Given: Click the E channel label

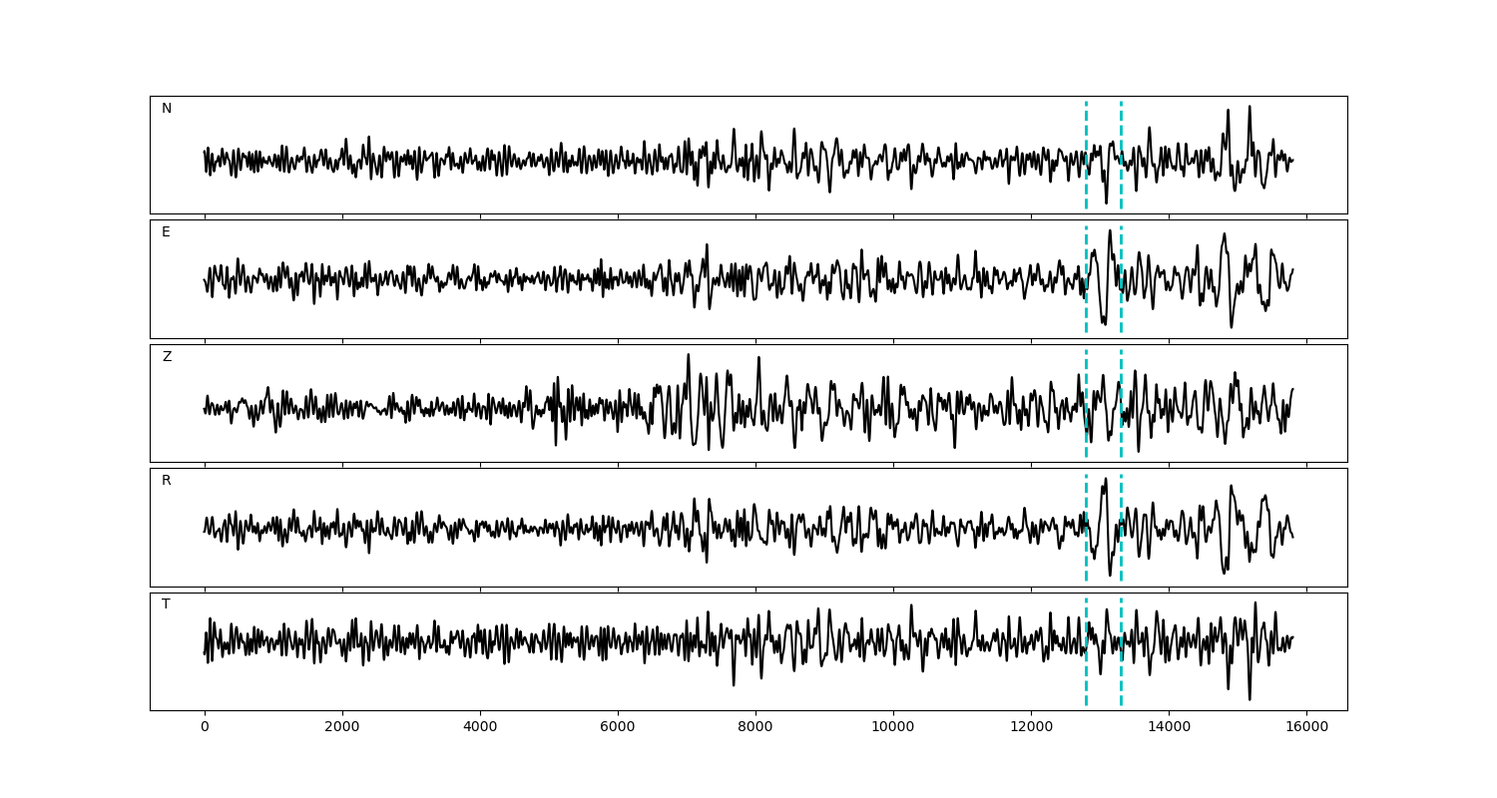Looking at the screenshot, I should coord(166,232).
